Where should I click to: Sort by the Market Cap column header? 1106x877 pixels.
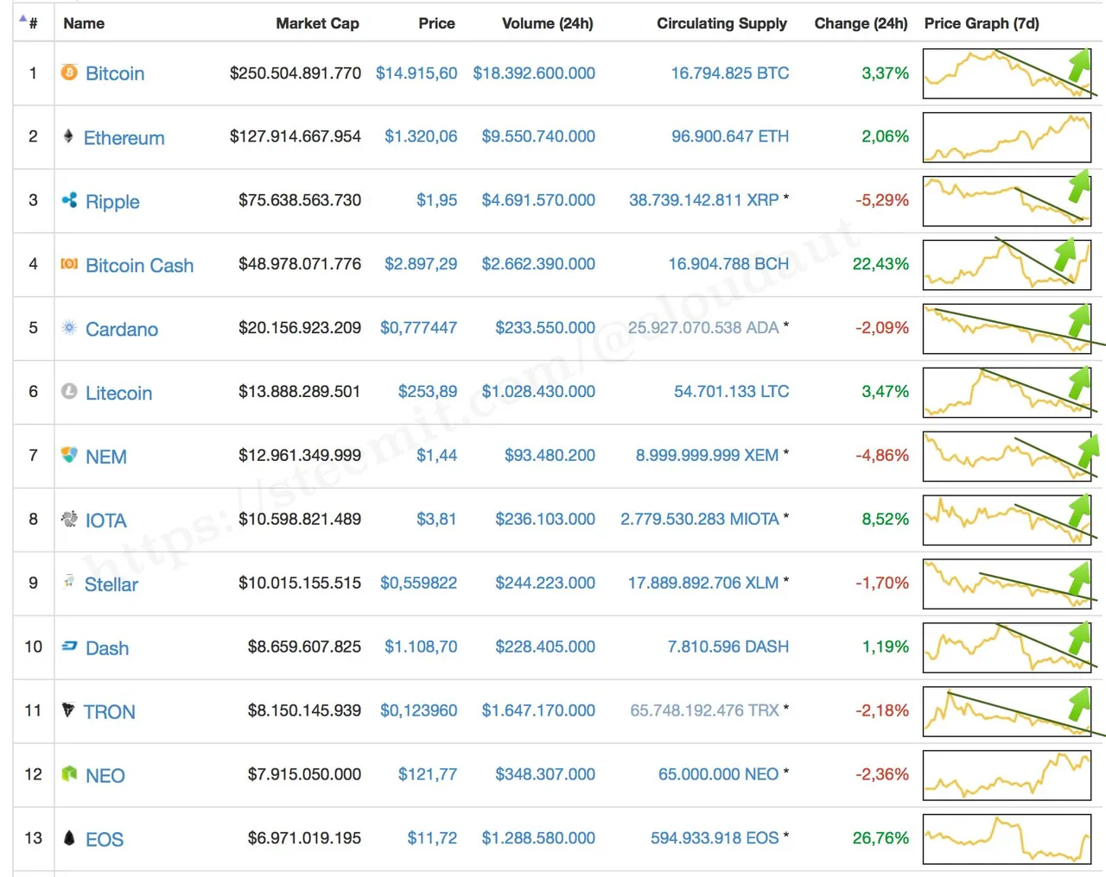tap(317, 23)
